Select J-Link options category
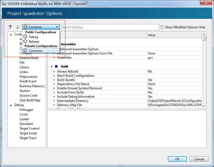The height and width of the screenshot is (167, 214). coord(24,114)
